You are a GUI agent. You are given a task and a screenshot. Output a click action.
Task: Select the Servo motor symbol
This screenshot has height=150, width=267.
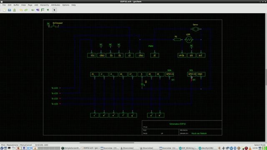(x=196, y=29)
